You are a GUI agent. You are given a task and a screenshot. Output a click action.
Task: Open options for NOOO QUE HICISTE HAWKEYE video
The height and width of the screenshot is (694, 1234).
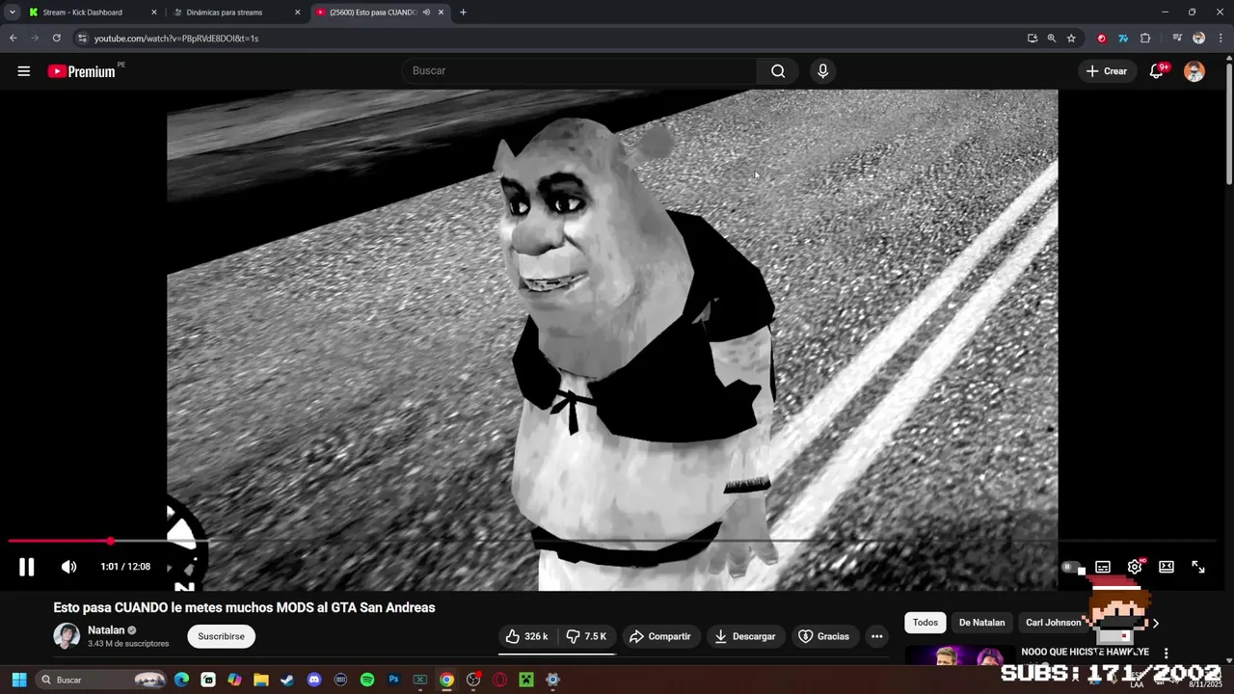coord(1166,653)
